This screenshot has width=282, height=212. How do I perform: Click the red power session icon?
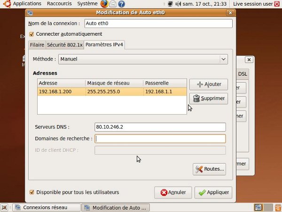[277, 4]
